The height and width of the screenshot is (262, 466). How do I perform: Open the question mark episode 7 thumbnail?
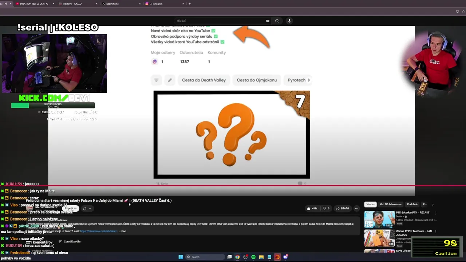[x=232, y=135]
